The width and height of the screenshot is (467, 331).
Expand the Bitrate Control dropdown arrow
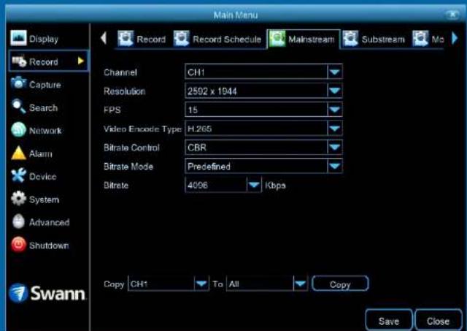tap(335, 148)
